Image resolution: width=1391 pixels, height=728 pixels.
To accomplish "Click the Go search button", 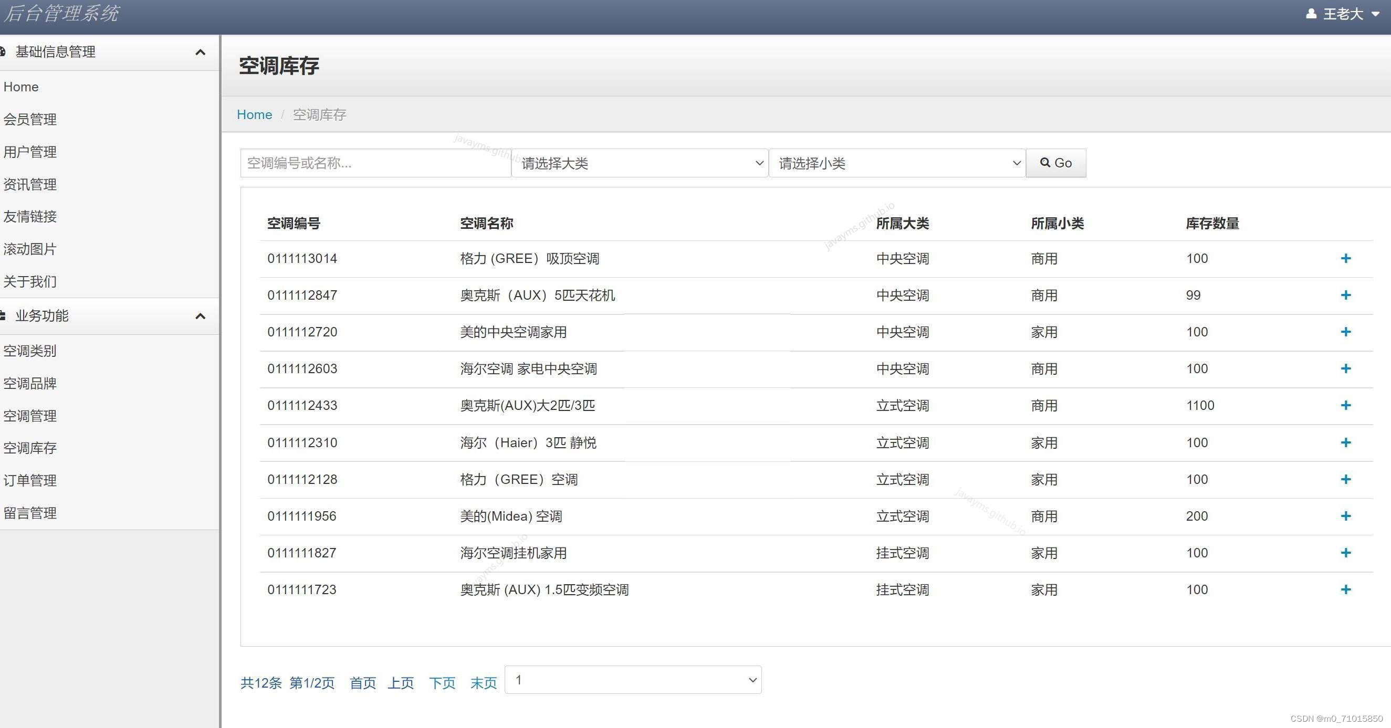I will pos(1056,163).
